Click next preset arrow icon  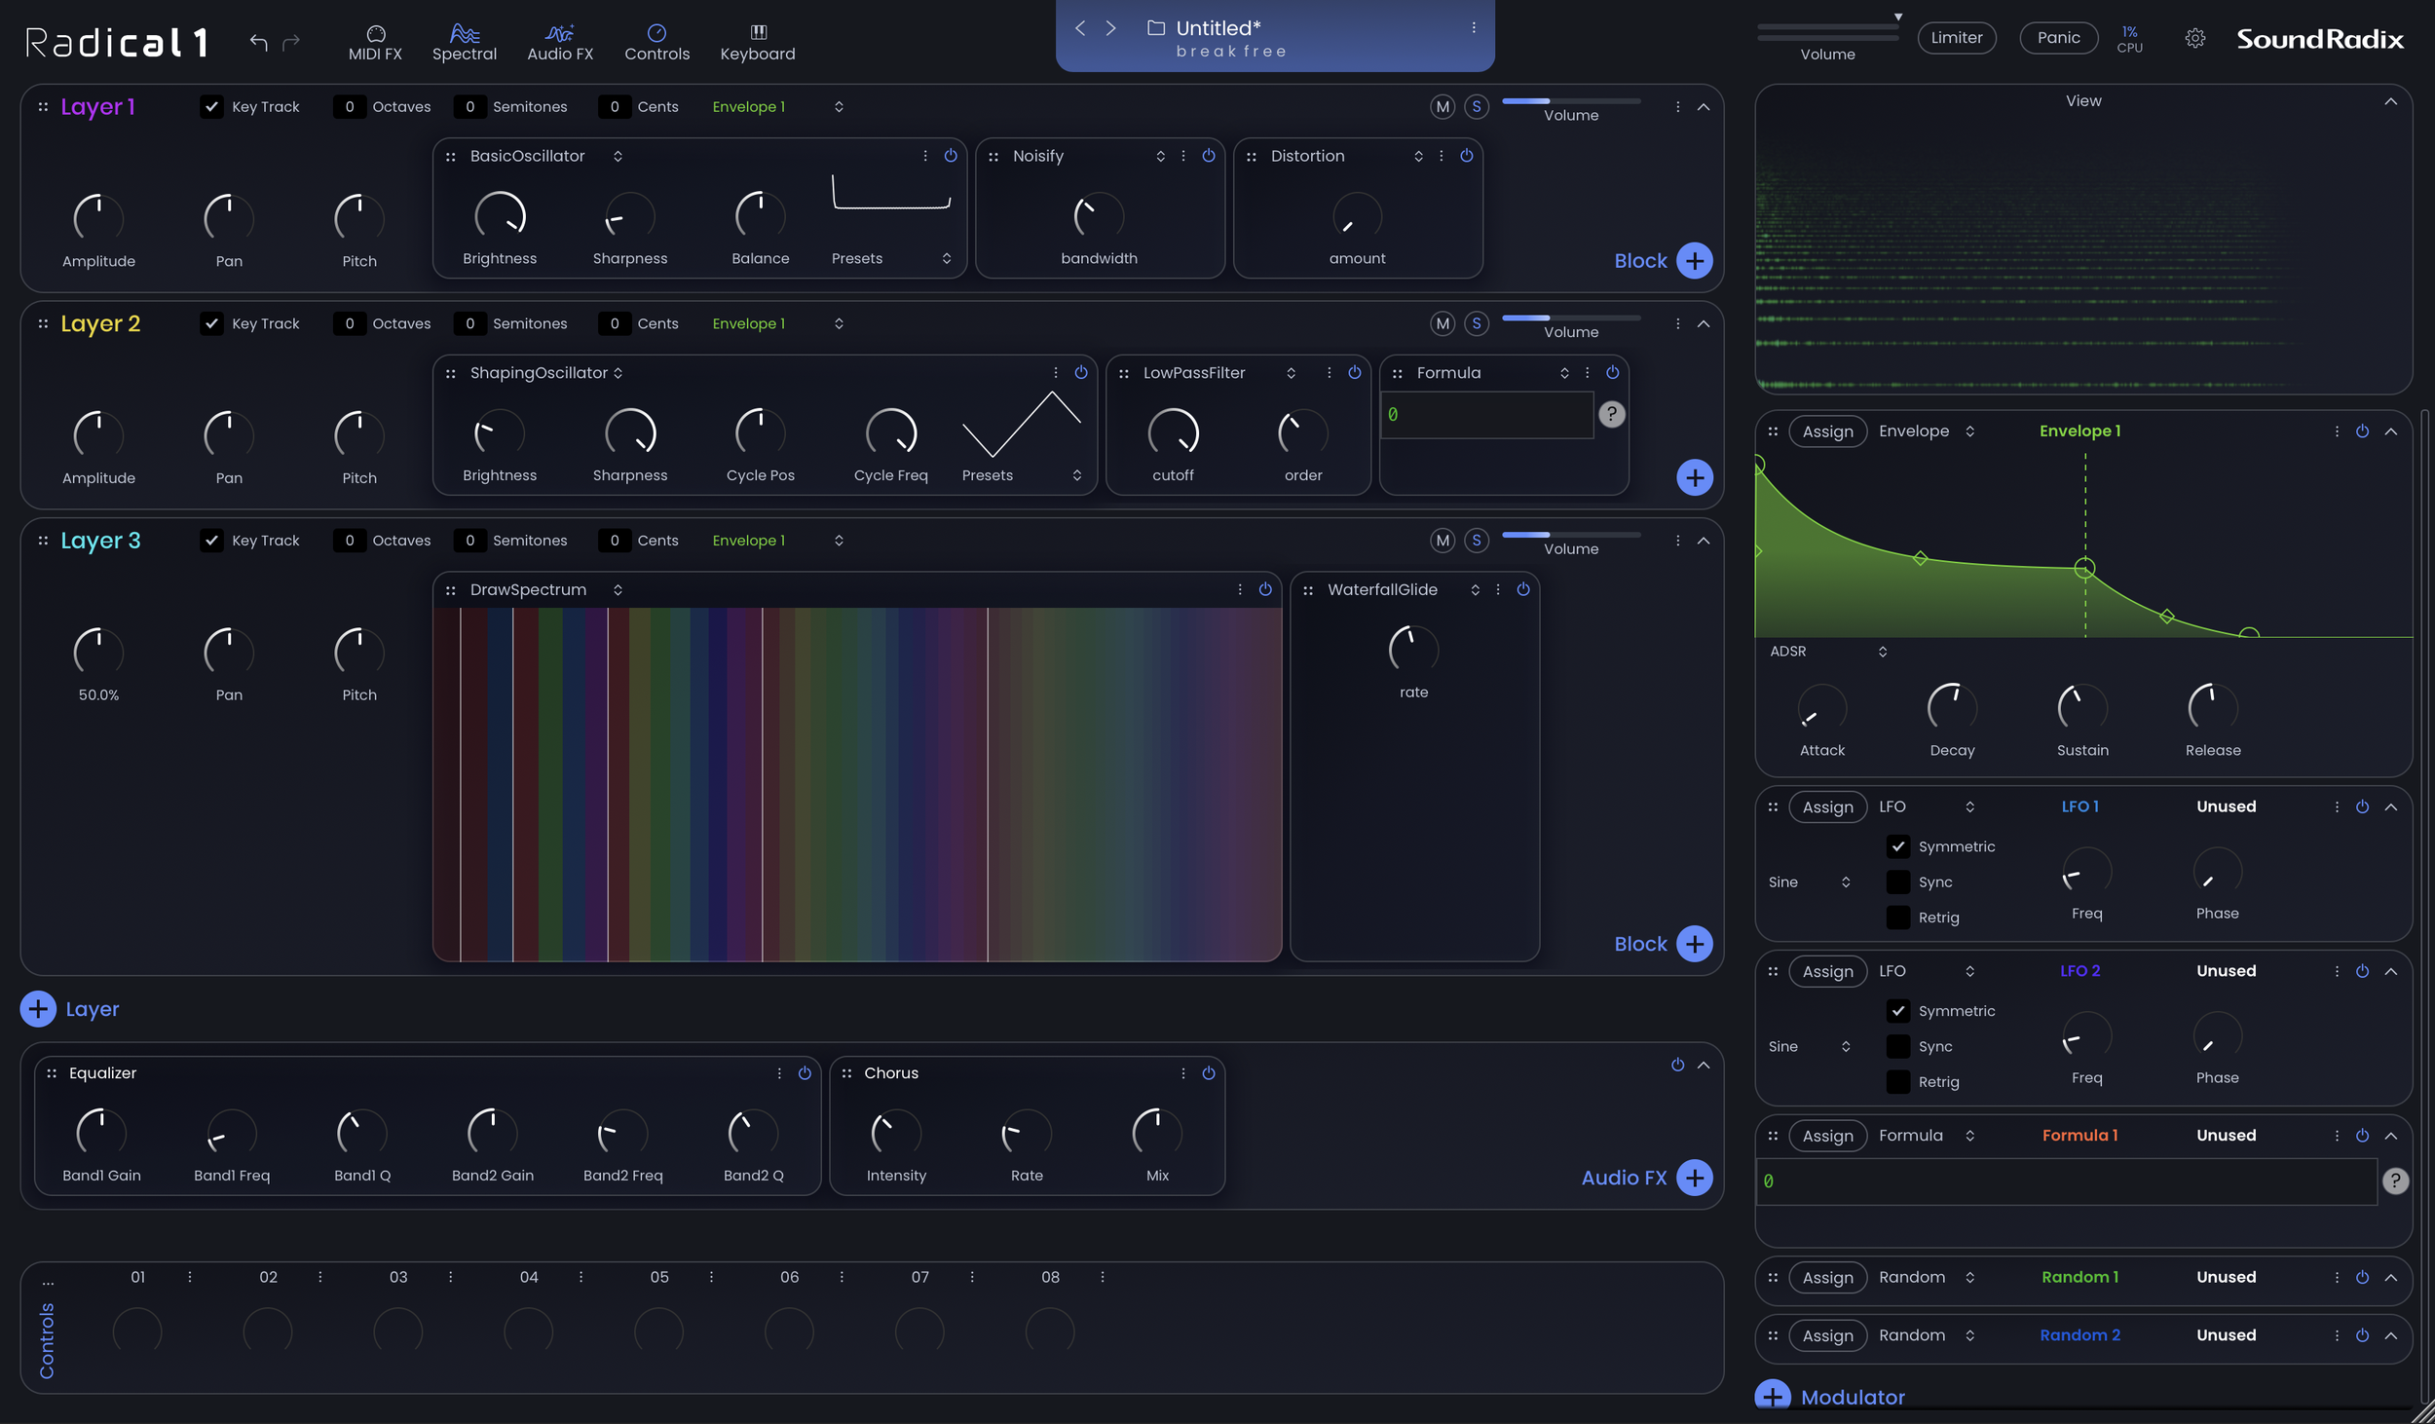tap(1110, 28)
